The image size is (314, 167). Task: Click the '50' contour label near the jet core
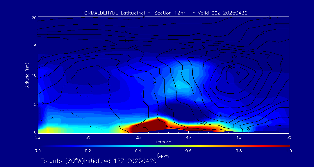point(230,68)
